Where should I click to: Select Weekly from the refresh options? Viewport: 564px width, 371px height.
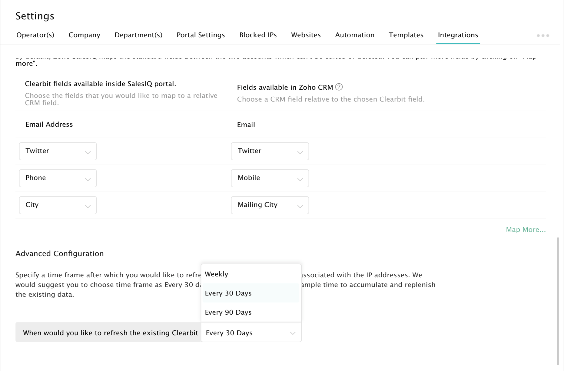click(x=217, y=274)
